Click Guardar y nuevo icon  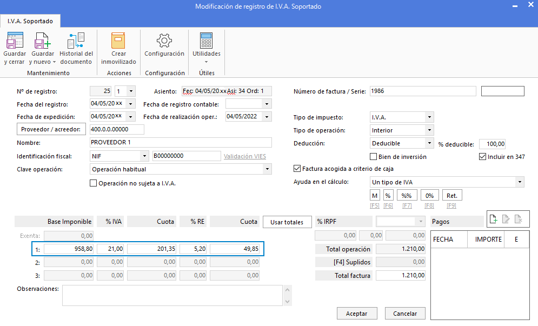pos(43,41)
